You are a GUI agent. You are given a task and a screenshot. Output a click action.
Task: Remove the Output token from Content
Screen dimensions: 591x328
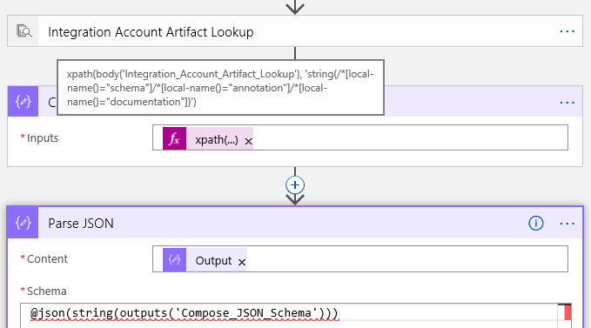click(242, 262)
